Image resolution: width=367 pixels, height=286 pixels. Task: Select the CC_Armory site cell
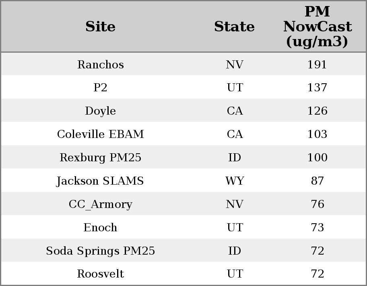(x=101, y=204)
